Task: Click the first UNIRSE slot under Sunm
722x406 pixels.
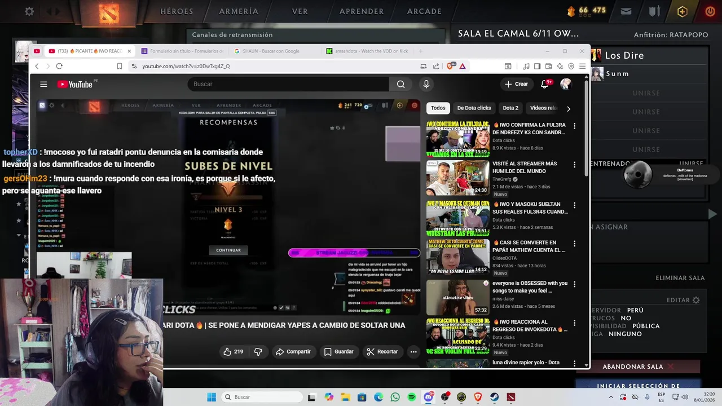Action: coord(646,93)
